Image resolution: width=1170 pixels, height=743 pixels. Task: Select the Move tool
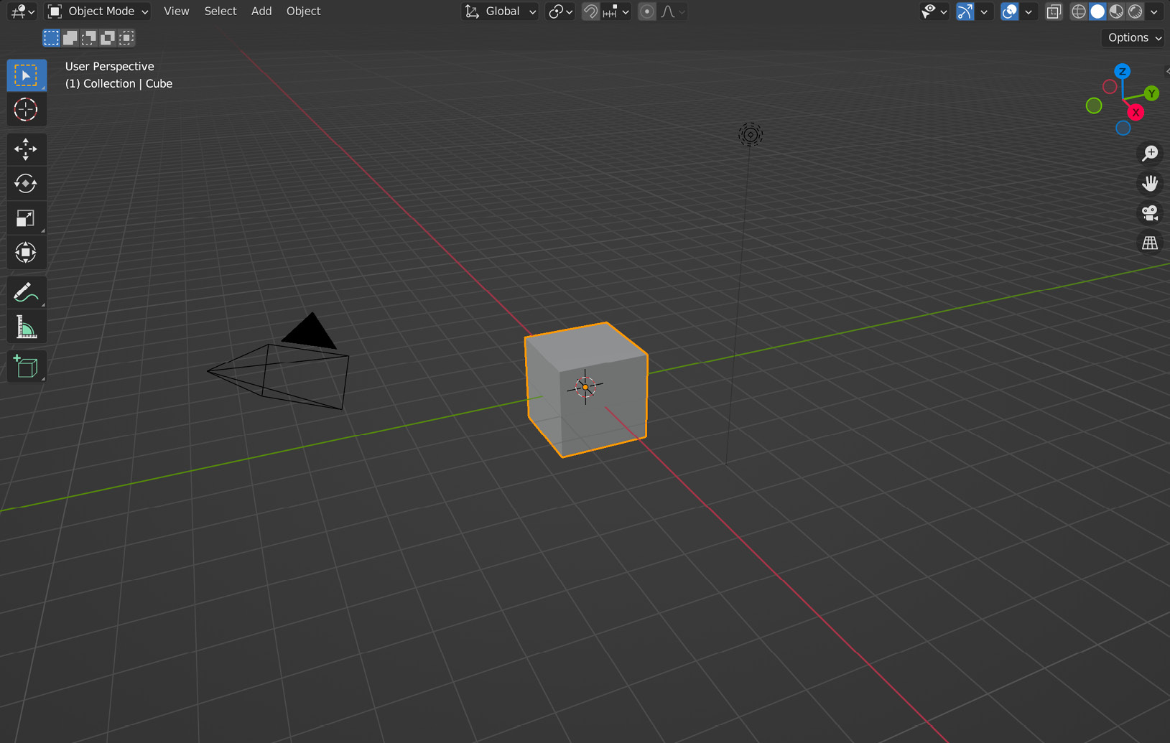27,149
